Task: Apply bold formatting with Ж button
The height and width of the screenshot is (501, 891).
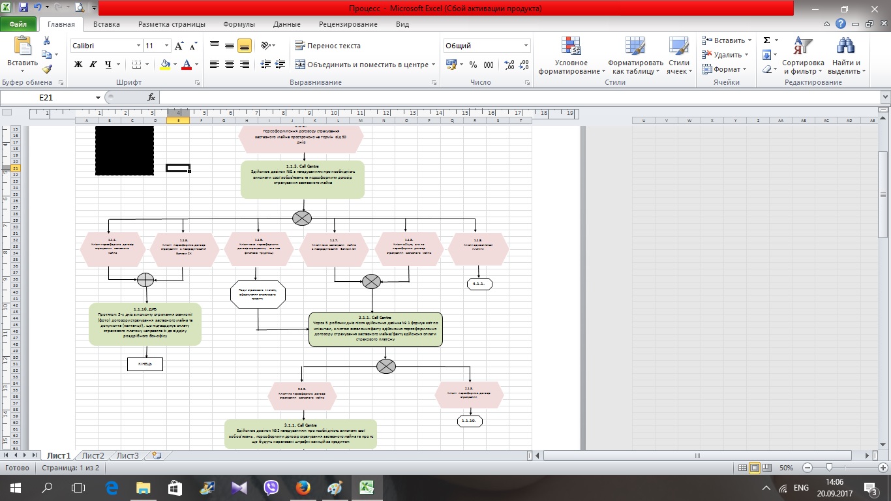Action: click(x=78, y=65)
